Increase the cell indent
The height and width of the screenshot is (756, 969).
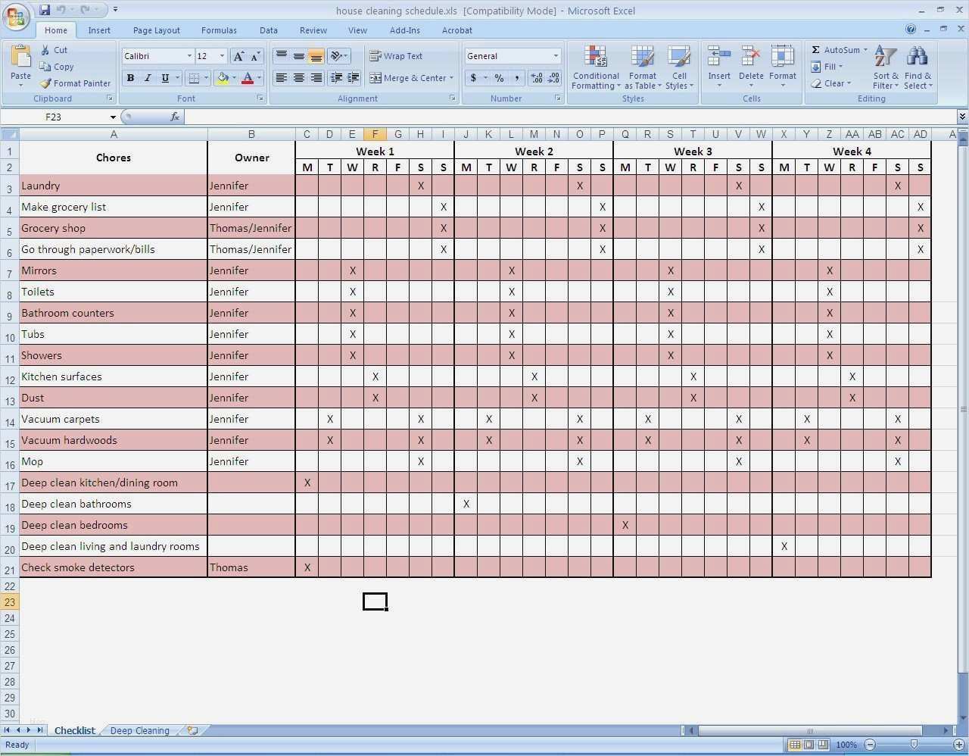pyautogui.click(x=354, y=78)
